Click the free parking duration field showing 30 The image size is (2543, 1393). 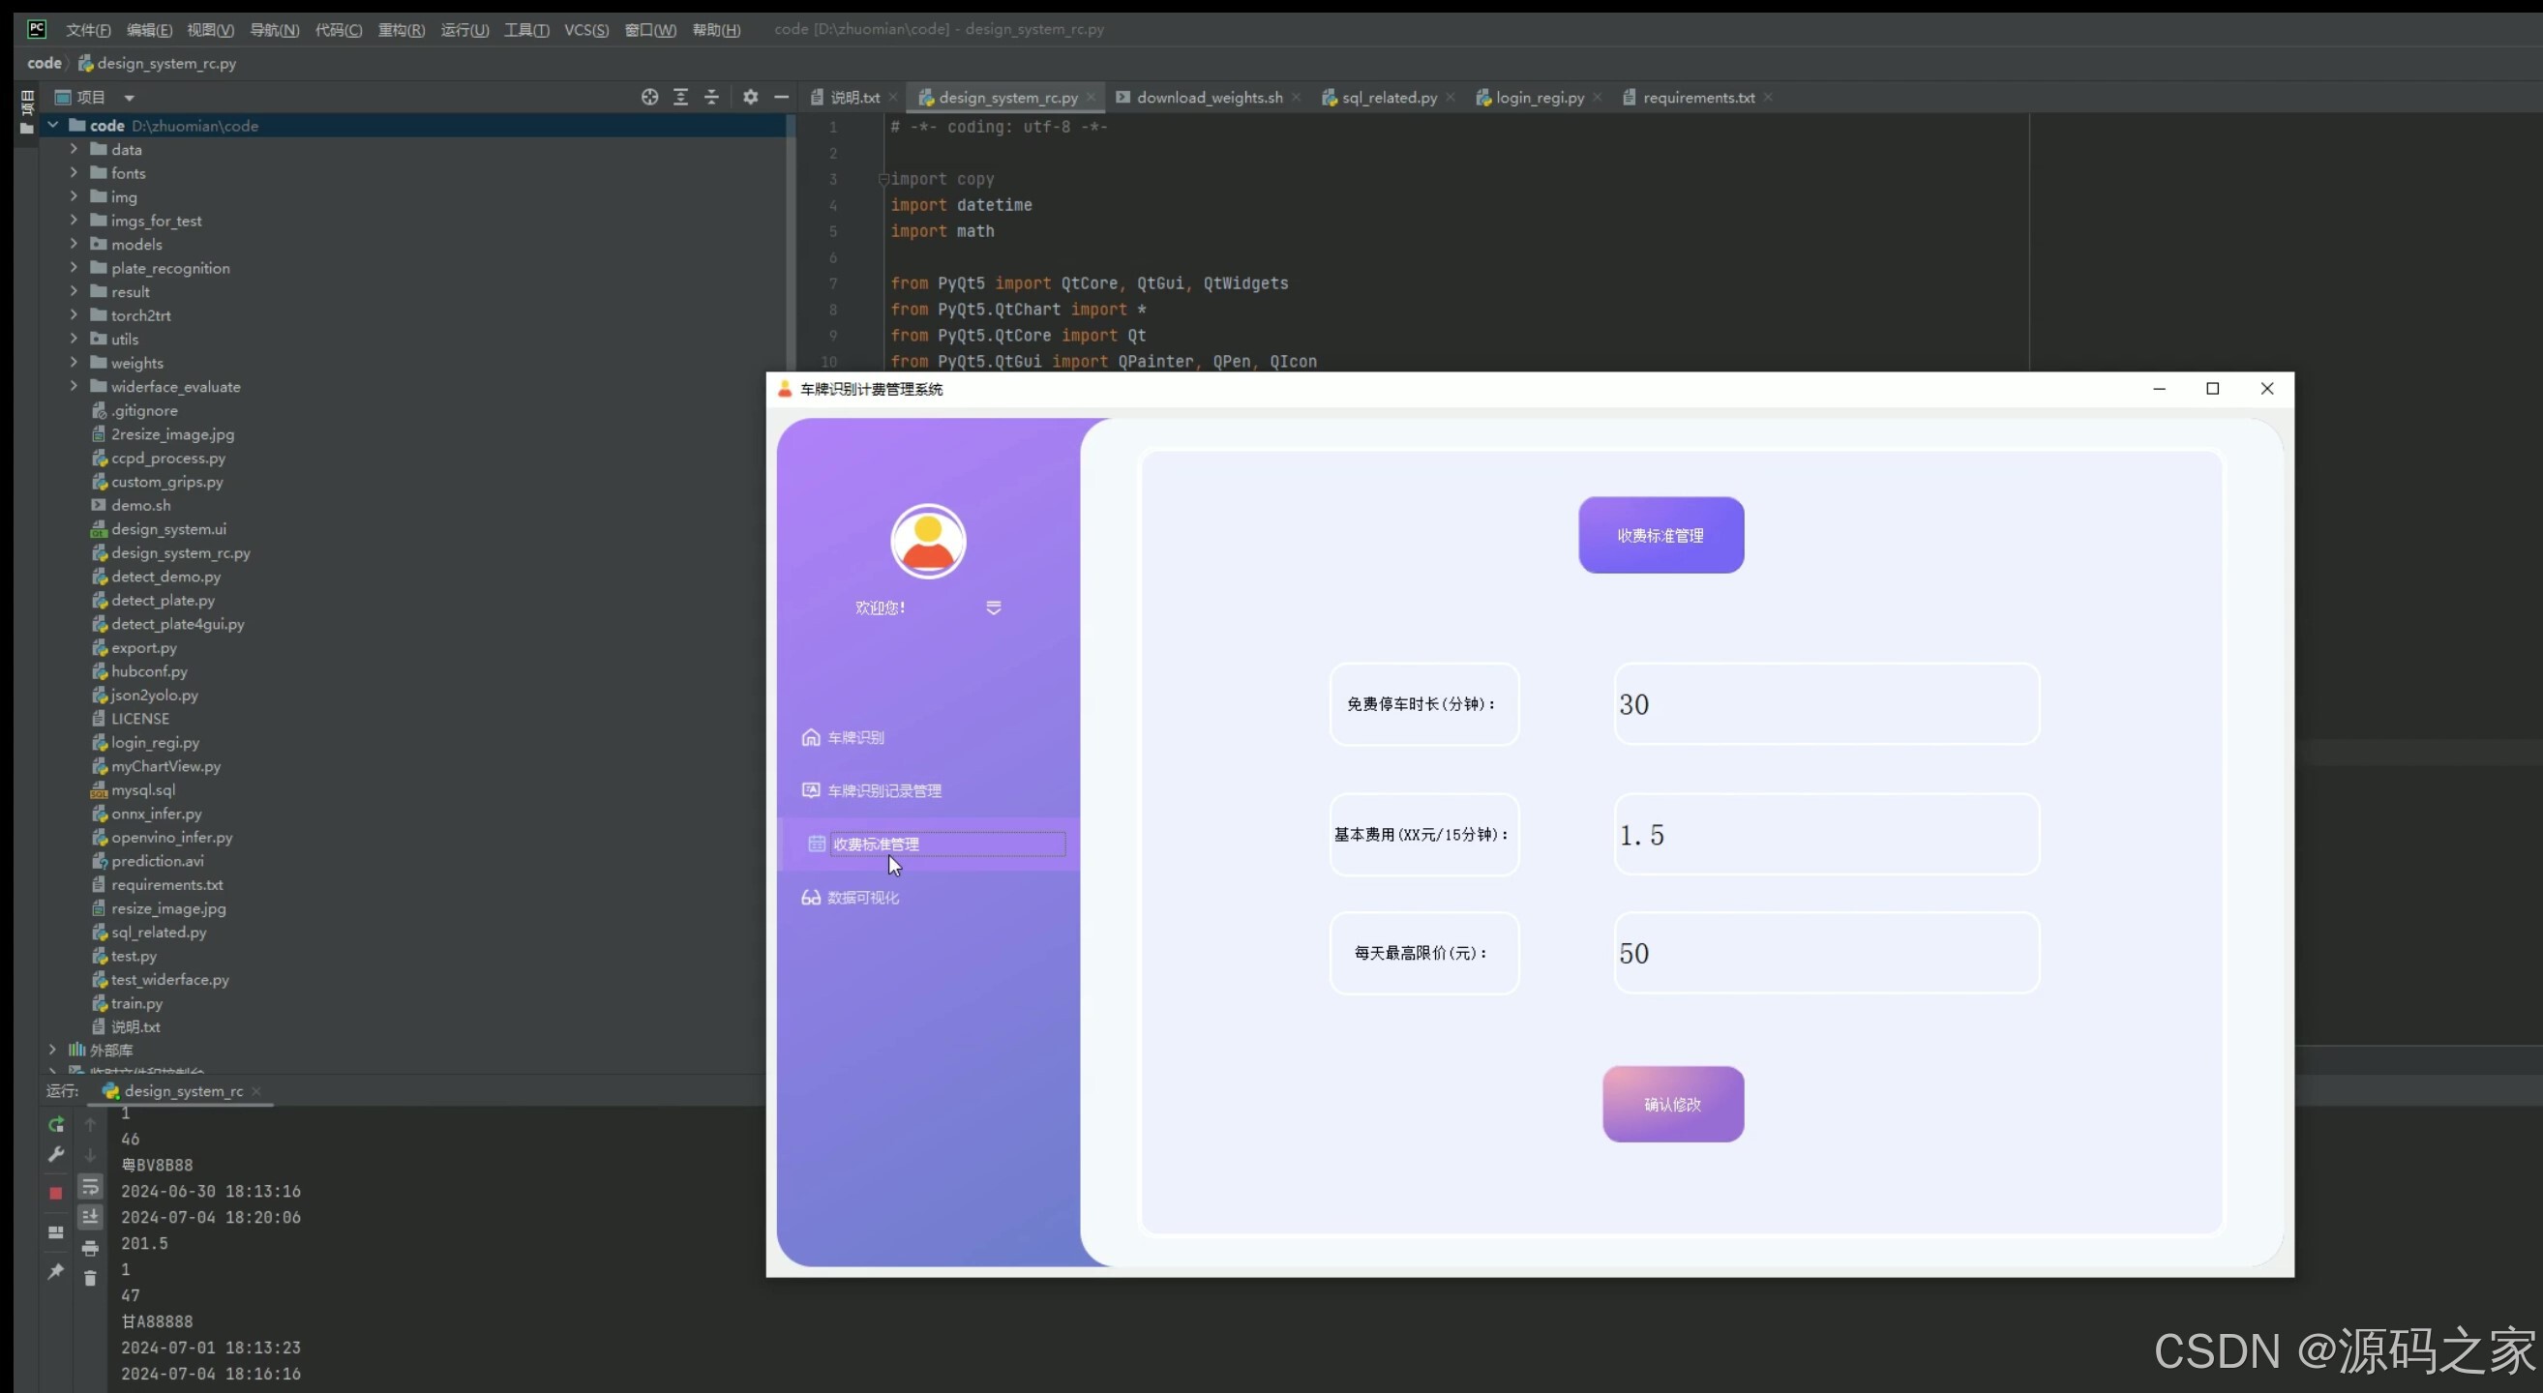[1826, 704]
